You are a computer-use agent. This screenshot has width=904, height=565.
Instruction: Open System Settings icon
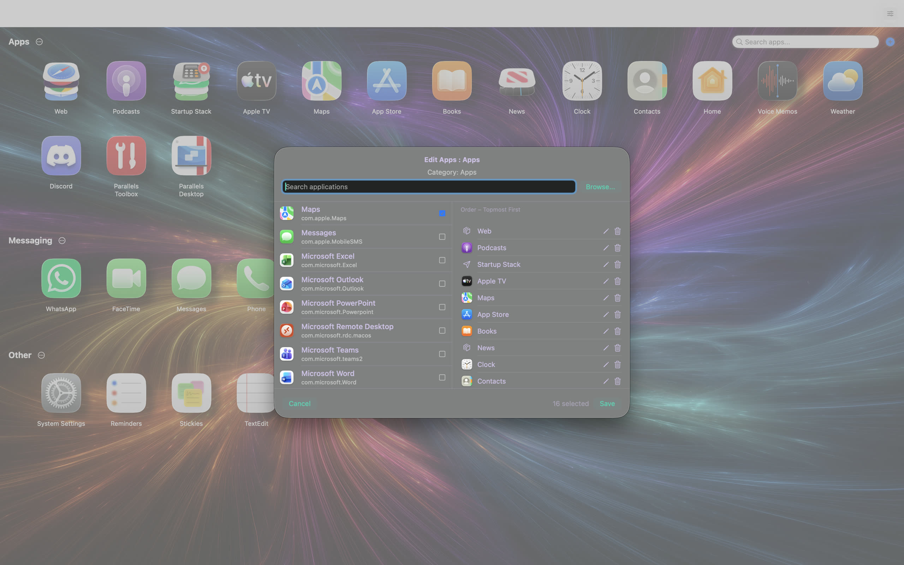(61, 393)
